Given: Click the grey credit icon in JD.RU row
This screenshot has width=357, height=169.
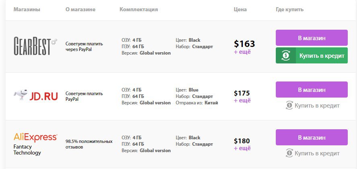Looking at the screenshot, I should (289, 106).
